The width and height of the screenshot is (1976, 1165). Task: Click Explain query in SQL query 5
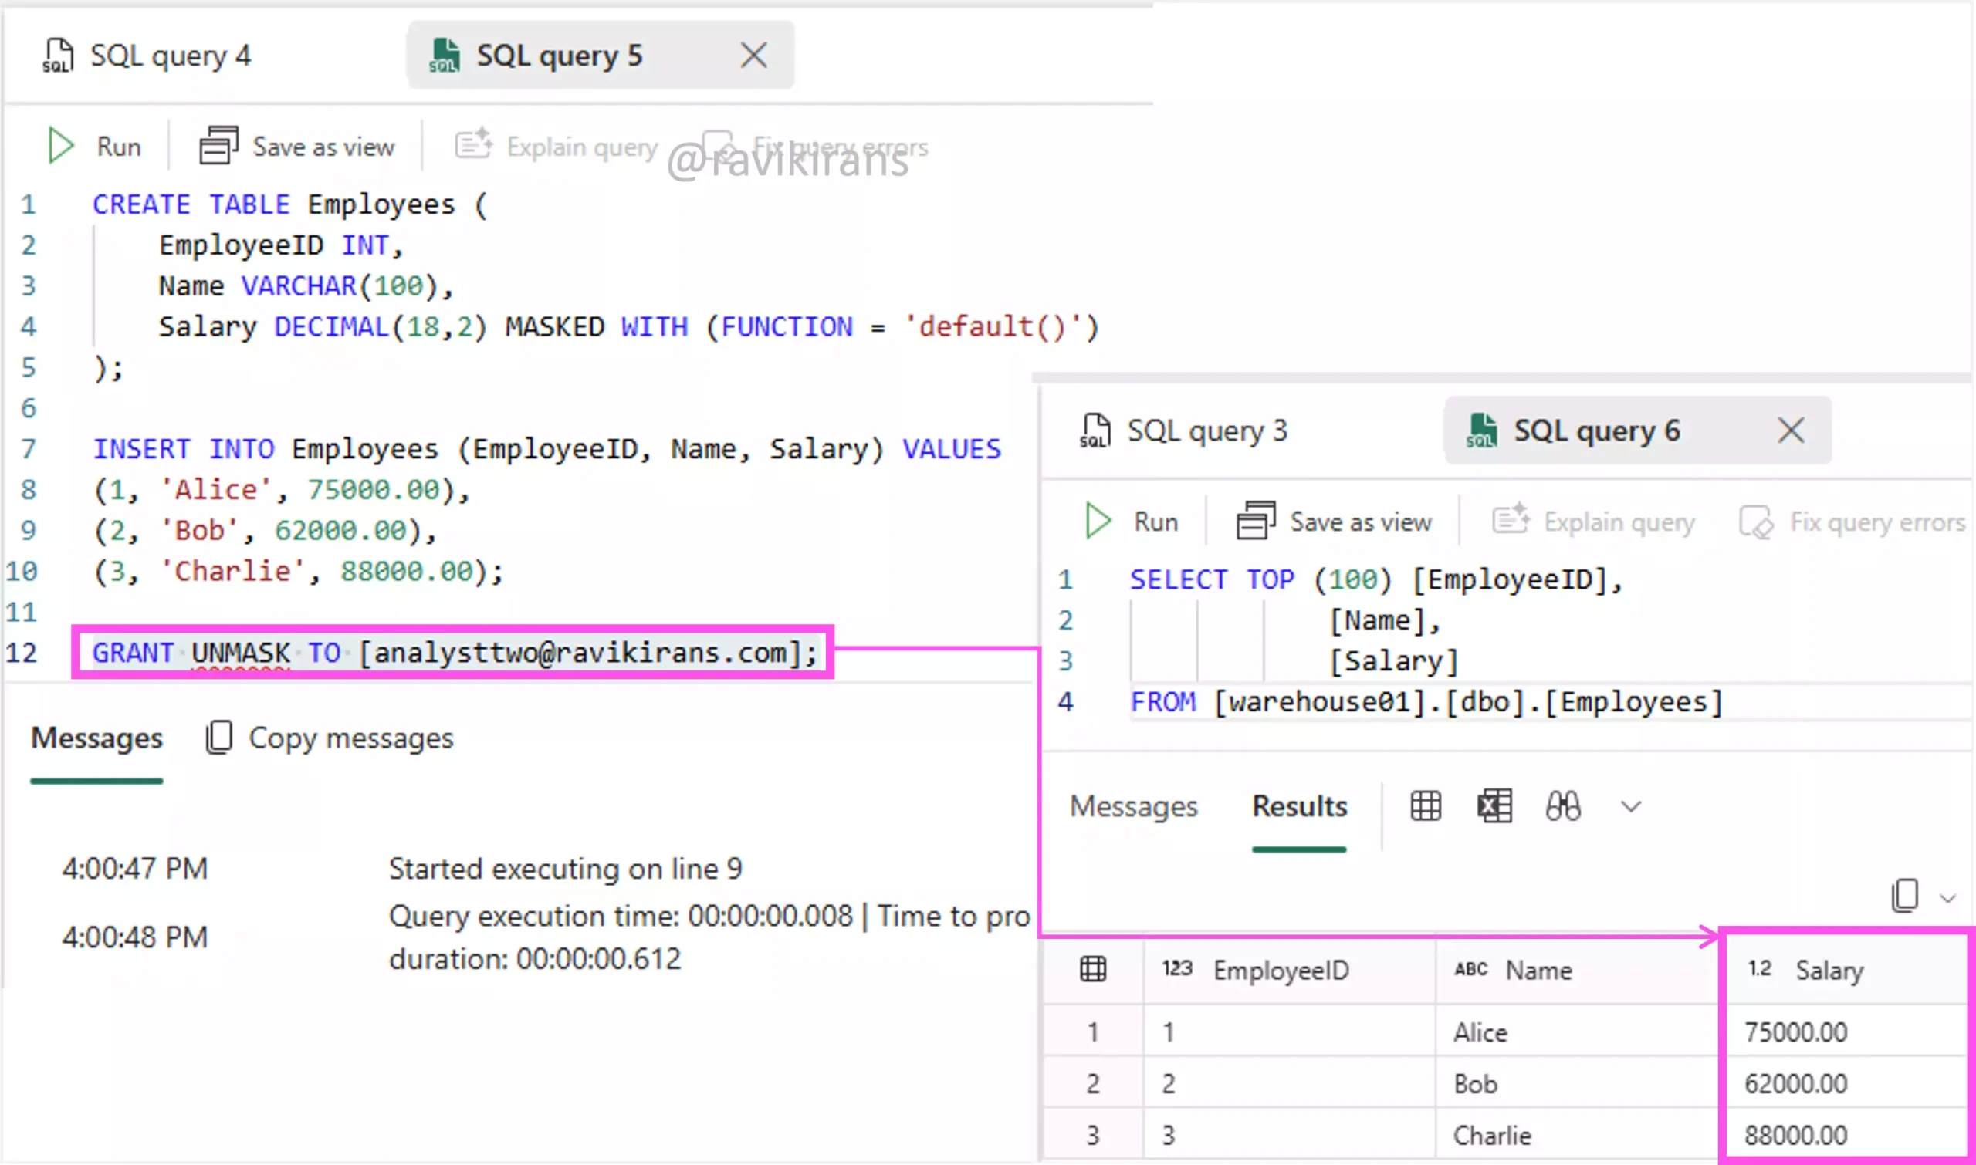pyautogui.click(x=556, y=146)
